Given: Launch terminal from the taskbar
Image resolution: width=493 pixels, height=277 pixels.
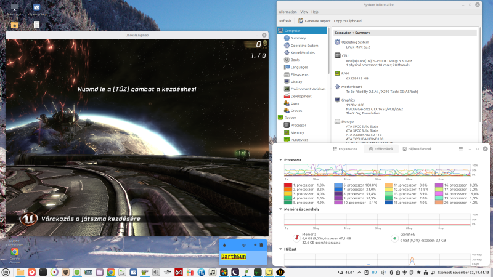Looking at the screenshot, I should 43,272.
